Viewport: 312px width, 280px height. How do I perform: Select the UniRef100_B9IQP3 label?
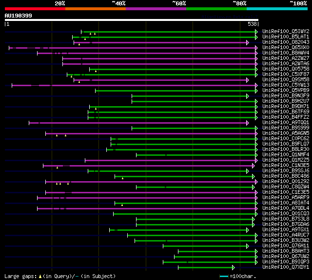(286, 262)
